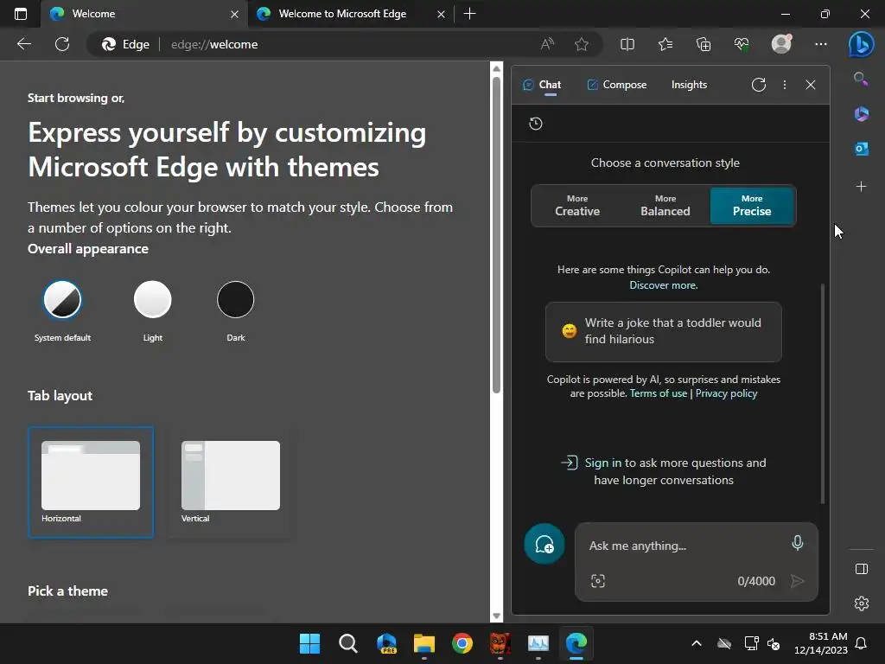Open Settings and more ellipsis menu
Image resolution: width=885 pixels, height=664 pixels.
(821, 44)
